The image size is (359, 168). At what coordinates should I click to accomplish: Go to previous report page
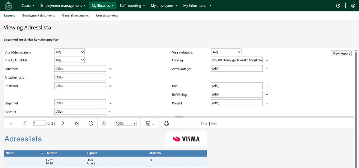click(x=24, y=123)
